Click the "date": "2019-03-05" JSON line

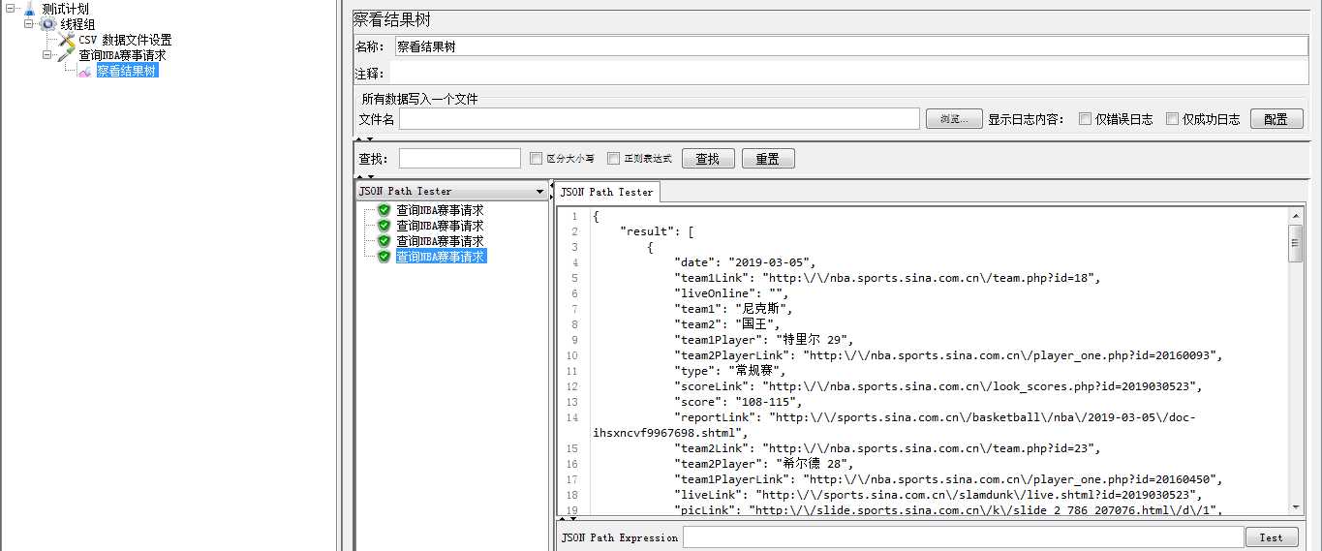[745, 262]
